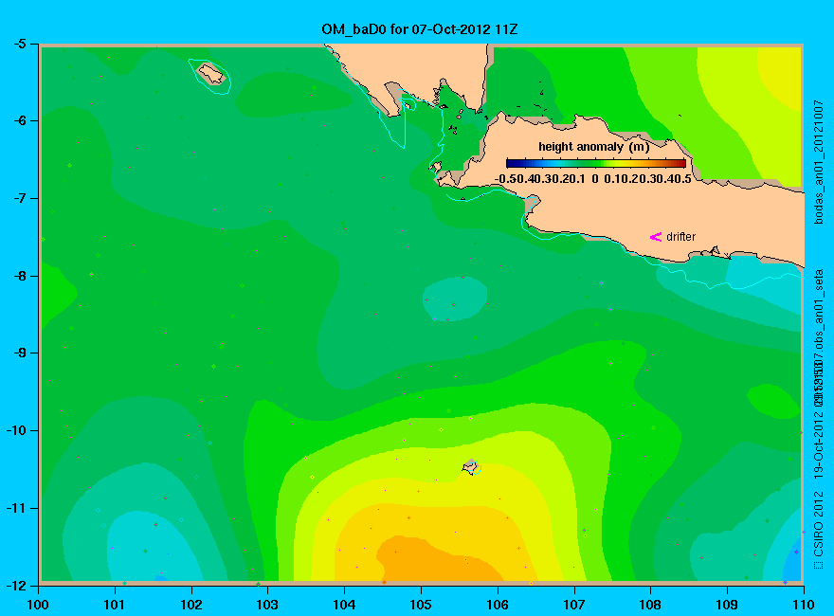Click the longitude axis label '109'
834x616 pixels.
click(x=727, y=605)
